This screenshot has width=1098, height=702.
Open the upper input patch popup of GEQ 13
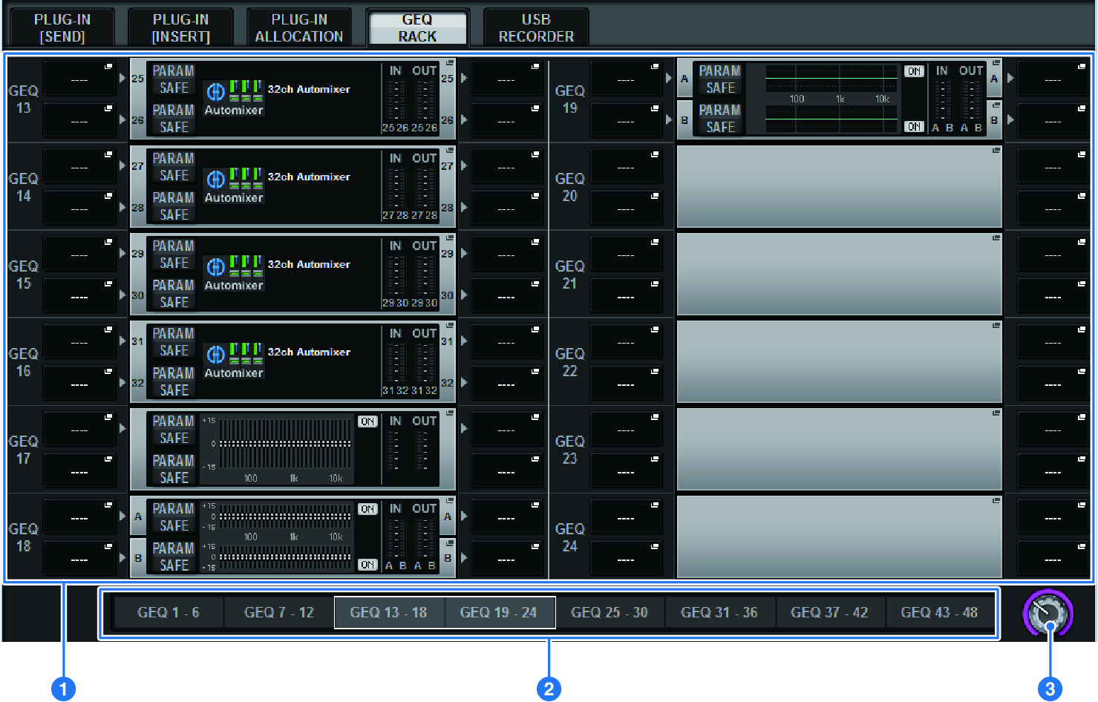79,78
